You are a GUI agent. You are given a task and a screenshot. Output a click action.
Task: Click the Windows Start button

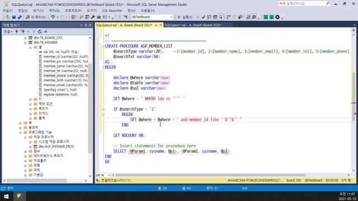tap(6, 196)
